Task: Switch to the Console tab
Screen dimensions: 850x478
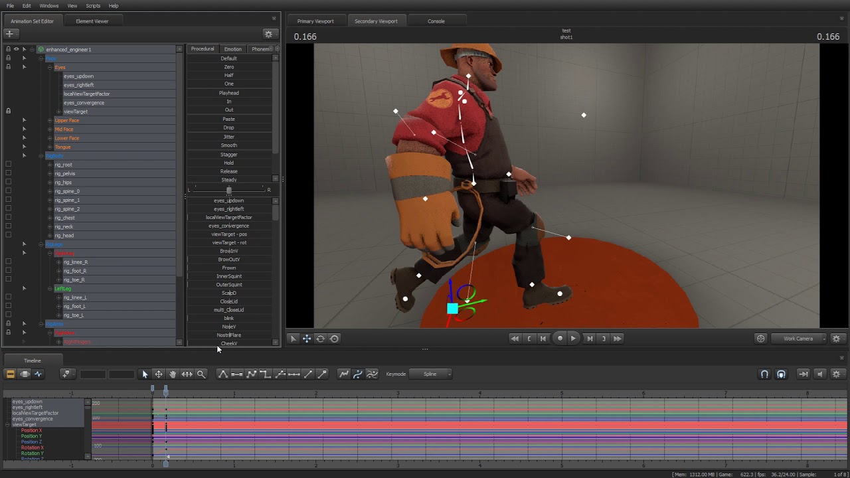Action: pyautogui.click(x=436, y=21)
